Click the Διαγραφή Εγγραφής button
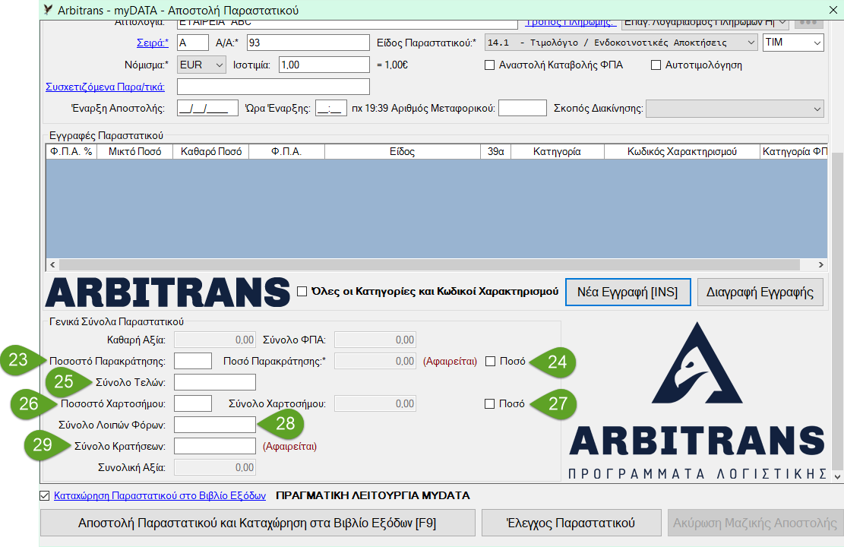The image size is (844, 547). tap(760, 292)
